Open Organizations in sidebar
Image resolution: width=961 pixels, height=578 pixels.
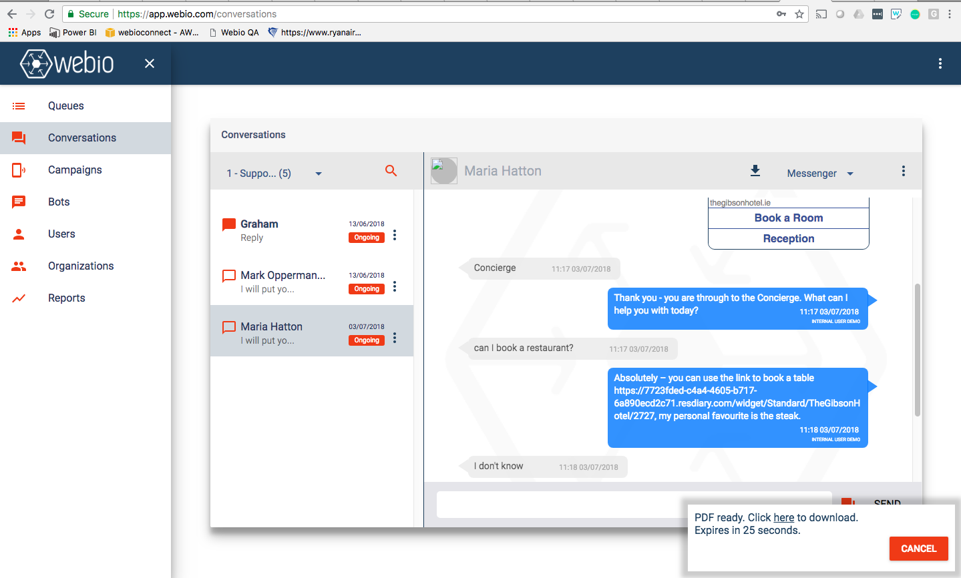85,266
